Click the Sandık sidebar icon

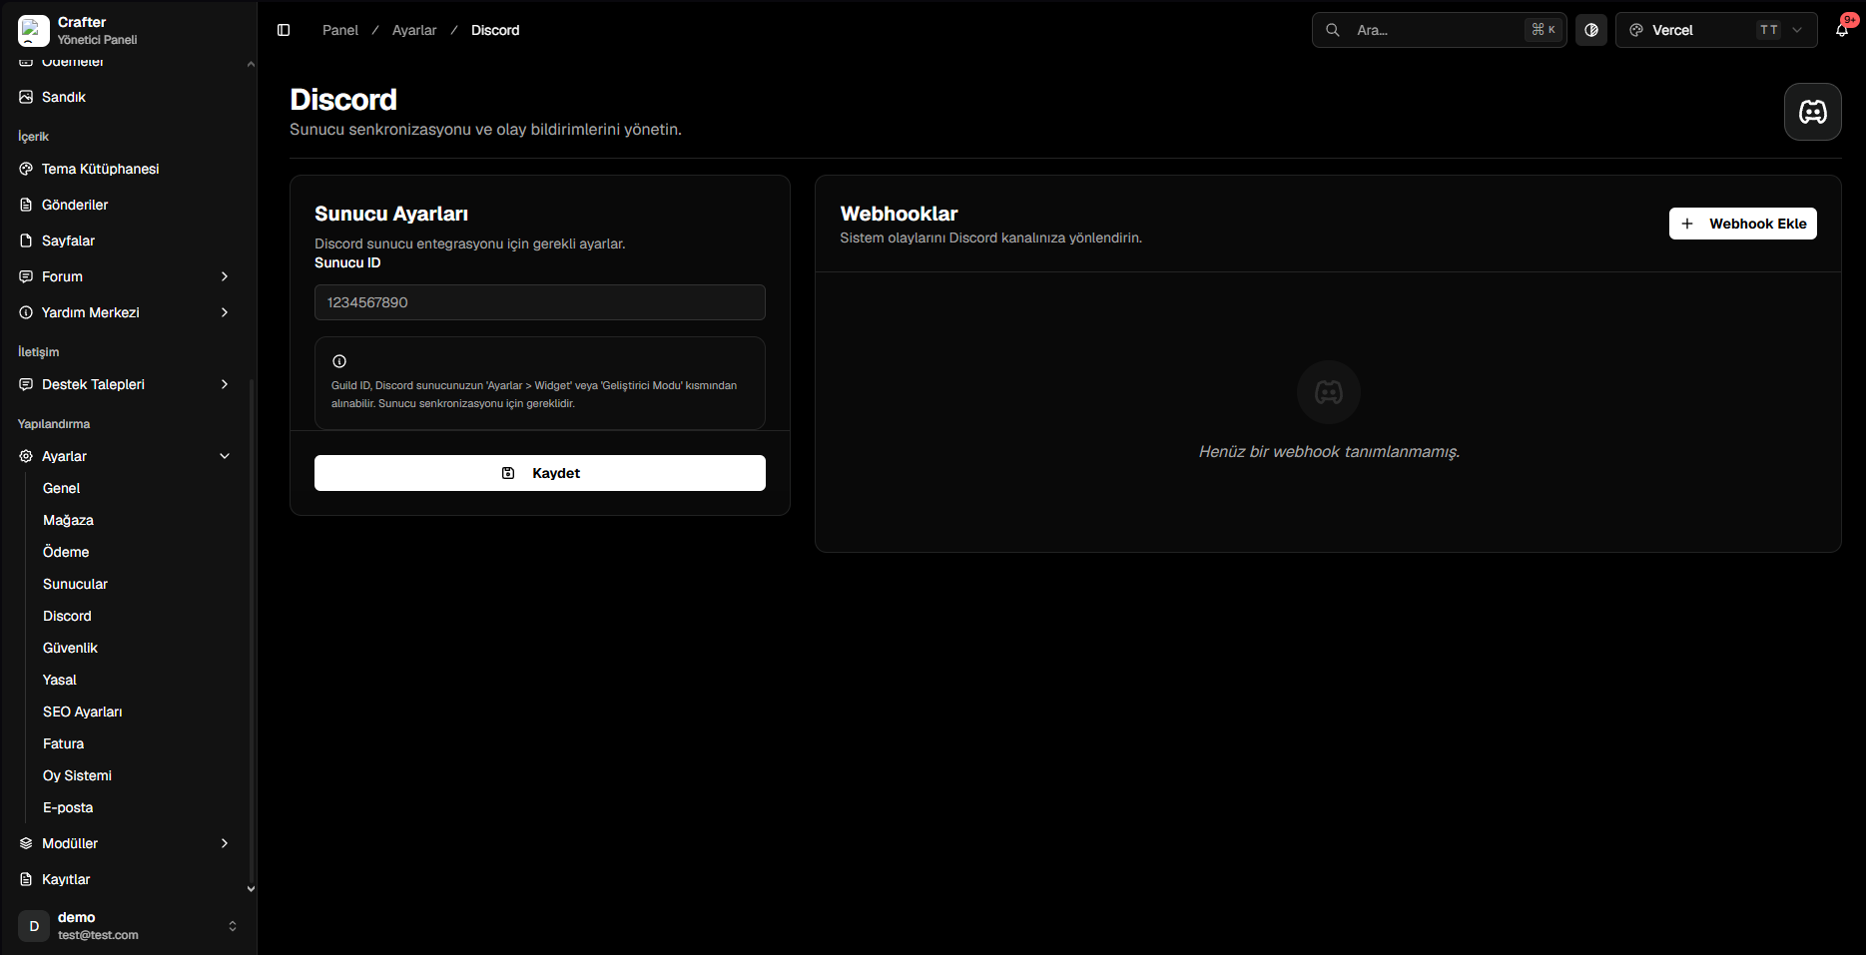[26, 97]
